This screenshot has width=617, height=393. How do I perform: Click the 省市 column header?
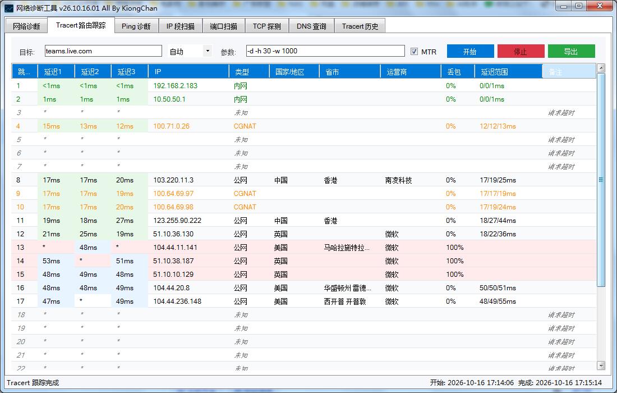coord(349,72)
